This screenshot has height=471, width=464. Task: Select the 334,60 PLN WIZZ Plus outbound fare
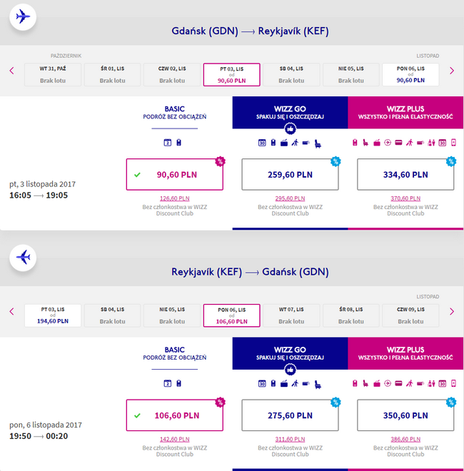tap(405, 174)
